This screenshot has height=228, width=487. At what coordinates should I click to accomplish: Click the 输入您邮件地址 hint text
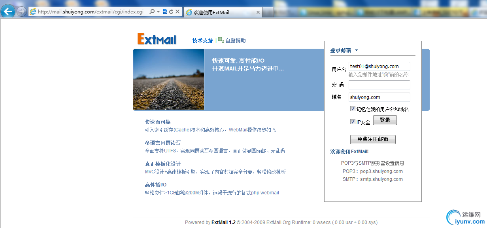379,74
